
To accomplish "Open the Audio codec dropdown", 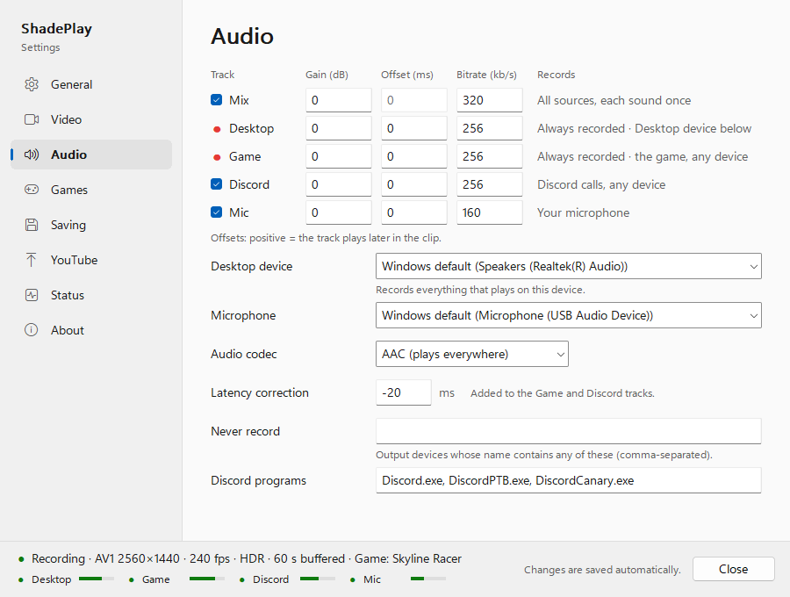I will click(x=472, y=354).
